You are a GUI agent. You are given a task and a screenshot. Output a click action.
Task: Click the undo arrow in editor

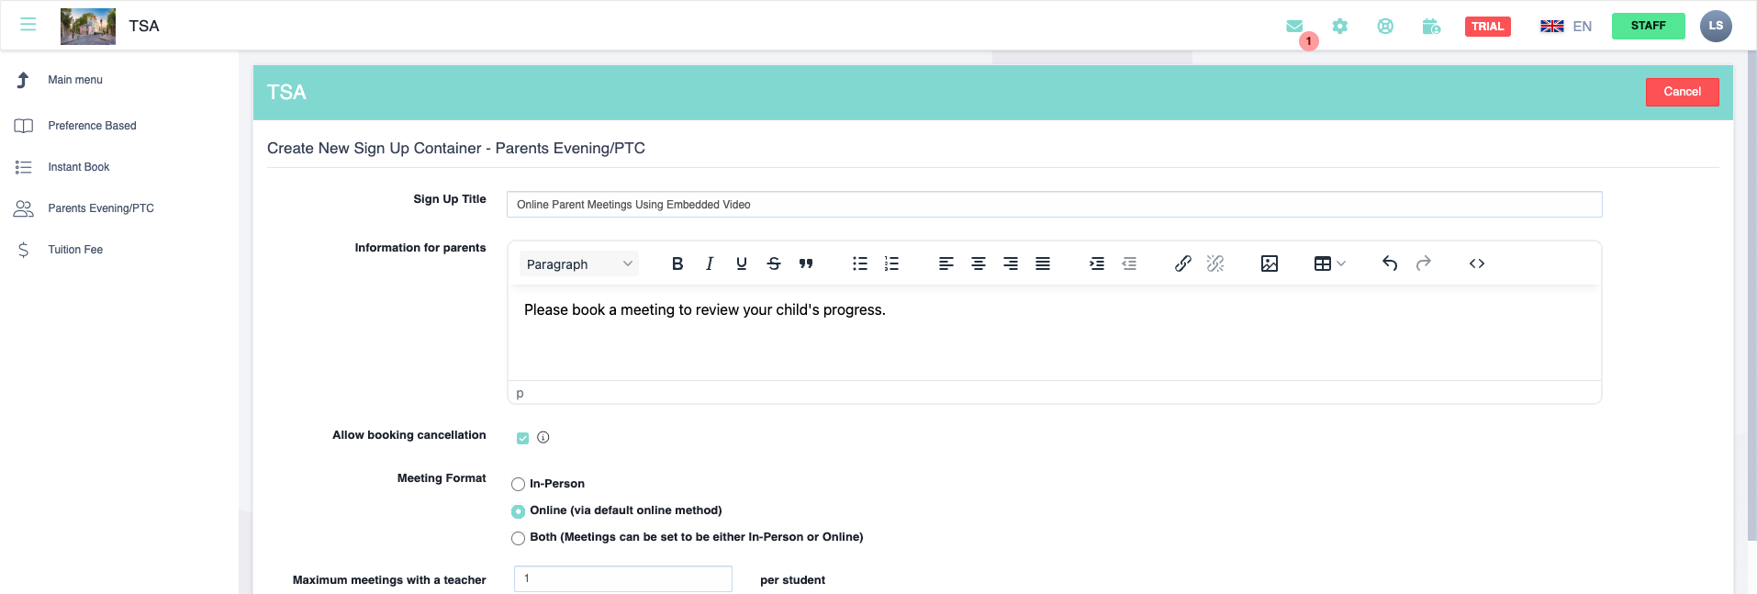pyautogui.click(x=1390, y=263)
